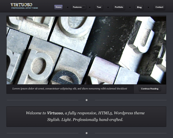The width and height of the screenshot is (173, 138).
Task: Visit the Blog page
Action: pyautogui.click(x=139, y=7)
